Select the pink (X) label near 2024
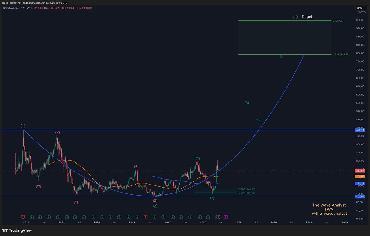Image resolution: width=370 pixels, height=236 pixels. (x=136, y=166)
